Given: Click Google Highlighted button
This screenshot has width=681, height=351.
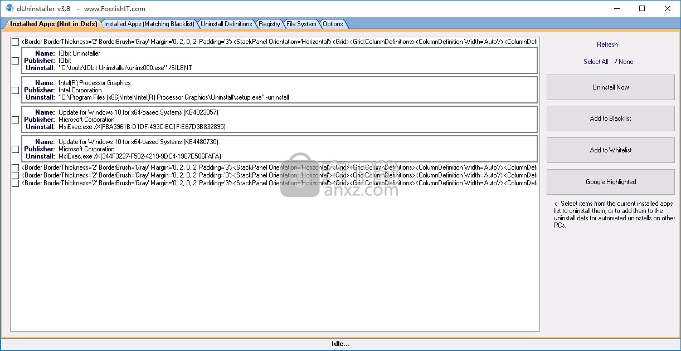Looking at the screenshot, I should point(611,182).
